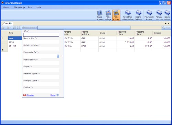Click the small plus next to Porezna tarifa combo
The width and height of the screenshot is (172, 125).
62,56
